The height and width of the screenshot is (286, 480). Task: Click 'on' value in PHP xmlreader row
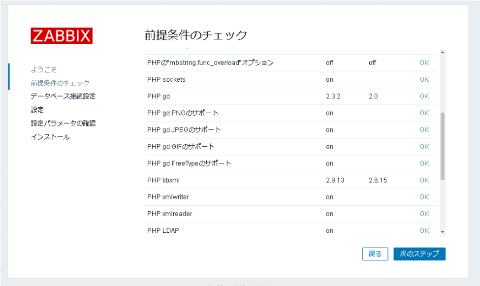pos(330,214)
